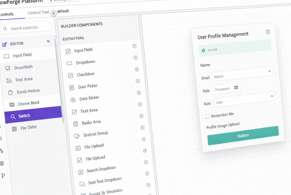The width and height of the screenshot is (291, 195).
Task: Select Test Area in sidebar
Action: tap(24, 79)
